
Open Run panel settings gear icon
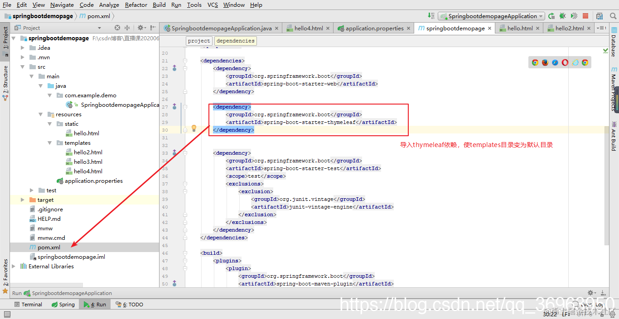[592, 293]
